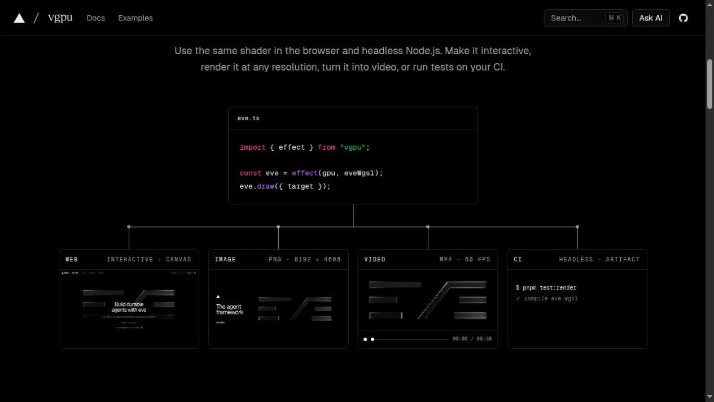Open the video preview thumbnail
Image resolution: width=714 pixels, height=402 pixels.
[428, 300]
